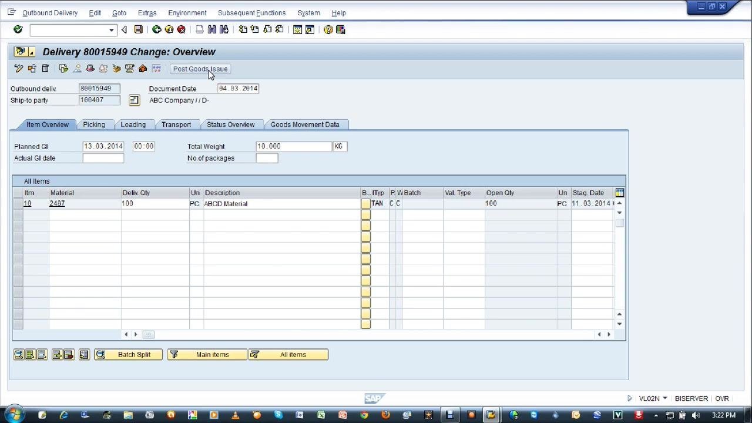Click the All items filter button
Screen dimensions: 752x423
click(x=288, y=355)
